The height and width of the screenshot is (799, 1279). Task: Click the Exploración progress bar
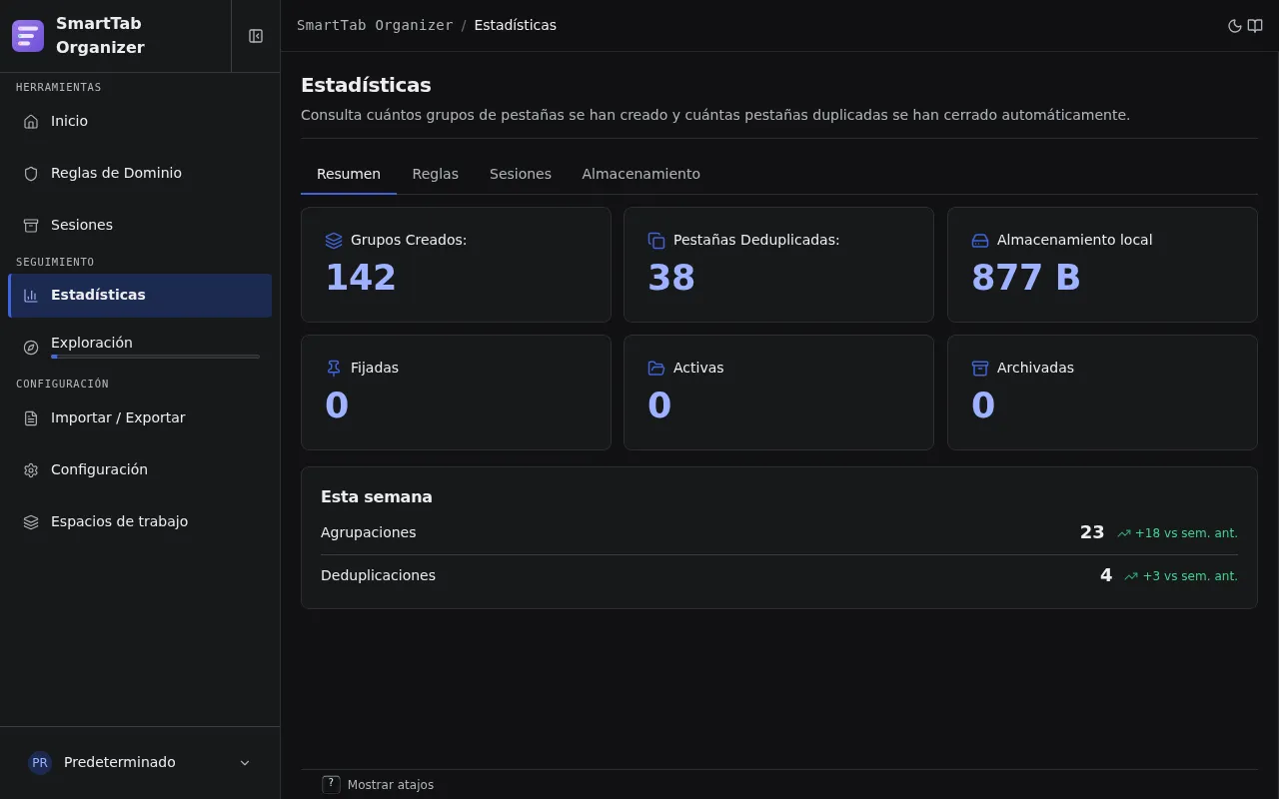coord(155,357)
